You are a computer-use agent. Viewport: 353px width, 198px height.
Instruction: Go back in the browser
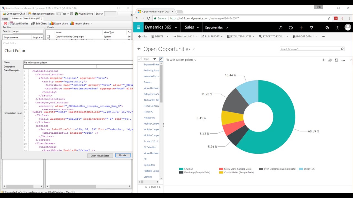pyautogui.click(x=137, y=18)
